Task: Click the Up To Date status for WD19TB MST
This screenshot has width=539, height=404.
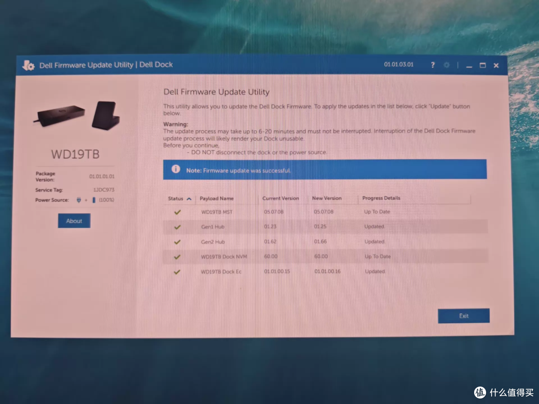Action: (377, 211)
